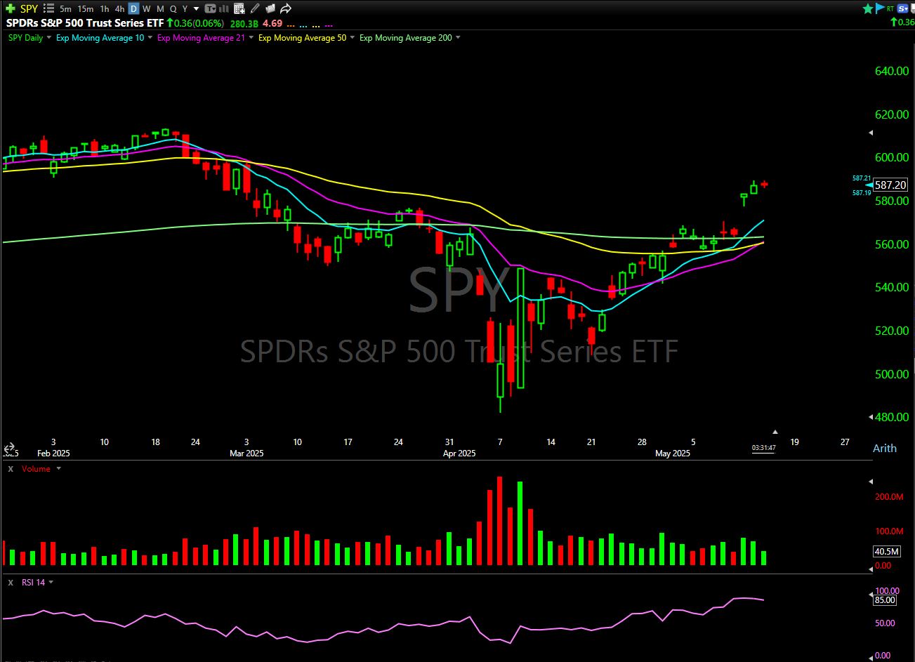Click the green plus add-symbol icon

(x=11, y=8)
